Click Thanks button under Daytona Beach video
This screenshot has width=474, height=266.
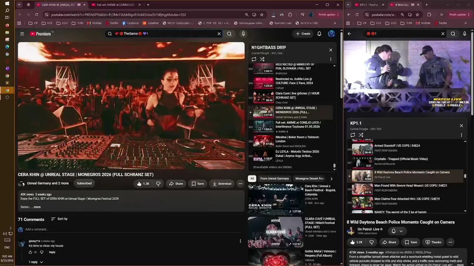433,242
